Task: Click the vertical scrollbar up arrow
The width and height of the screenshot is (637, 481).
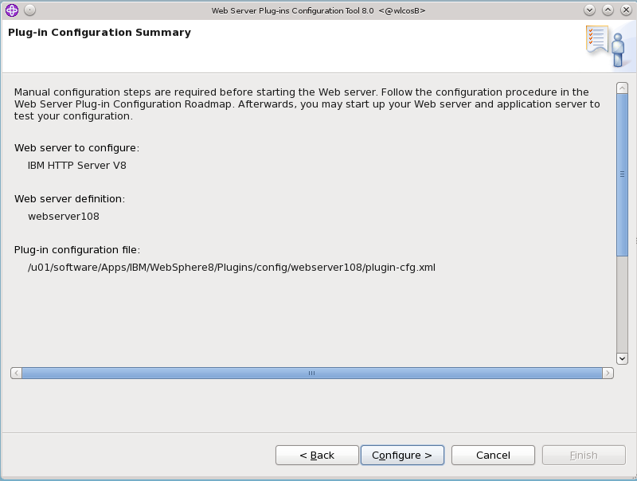Action: point(622,88)
